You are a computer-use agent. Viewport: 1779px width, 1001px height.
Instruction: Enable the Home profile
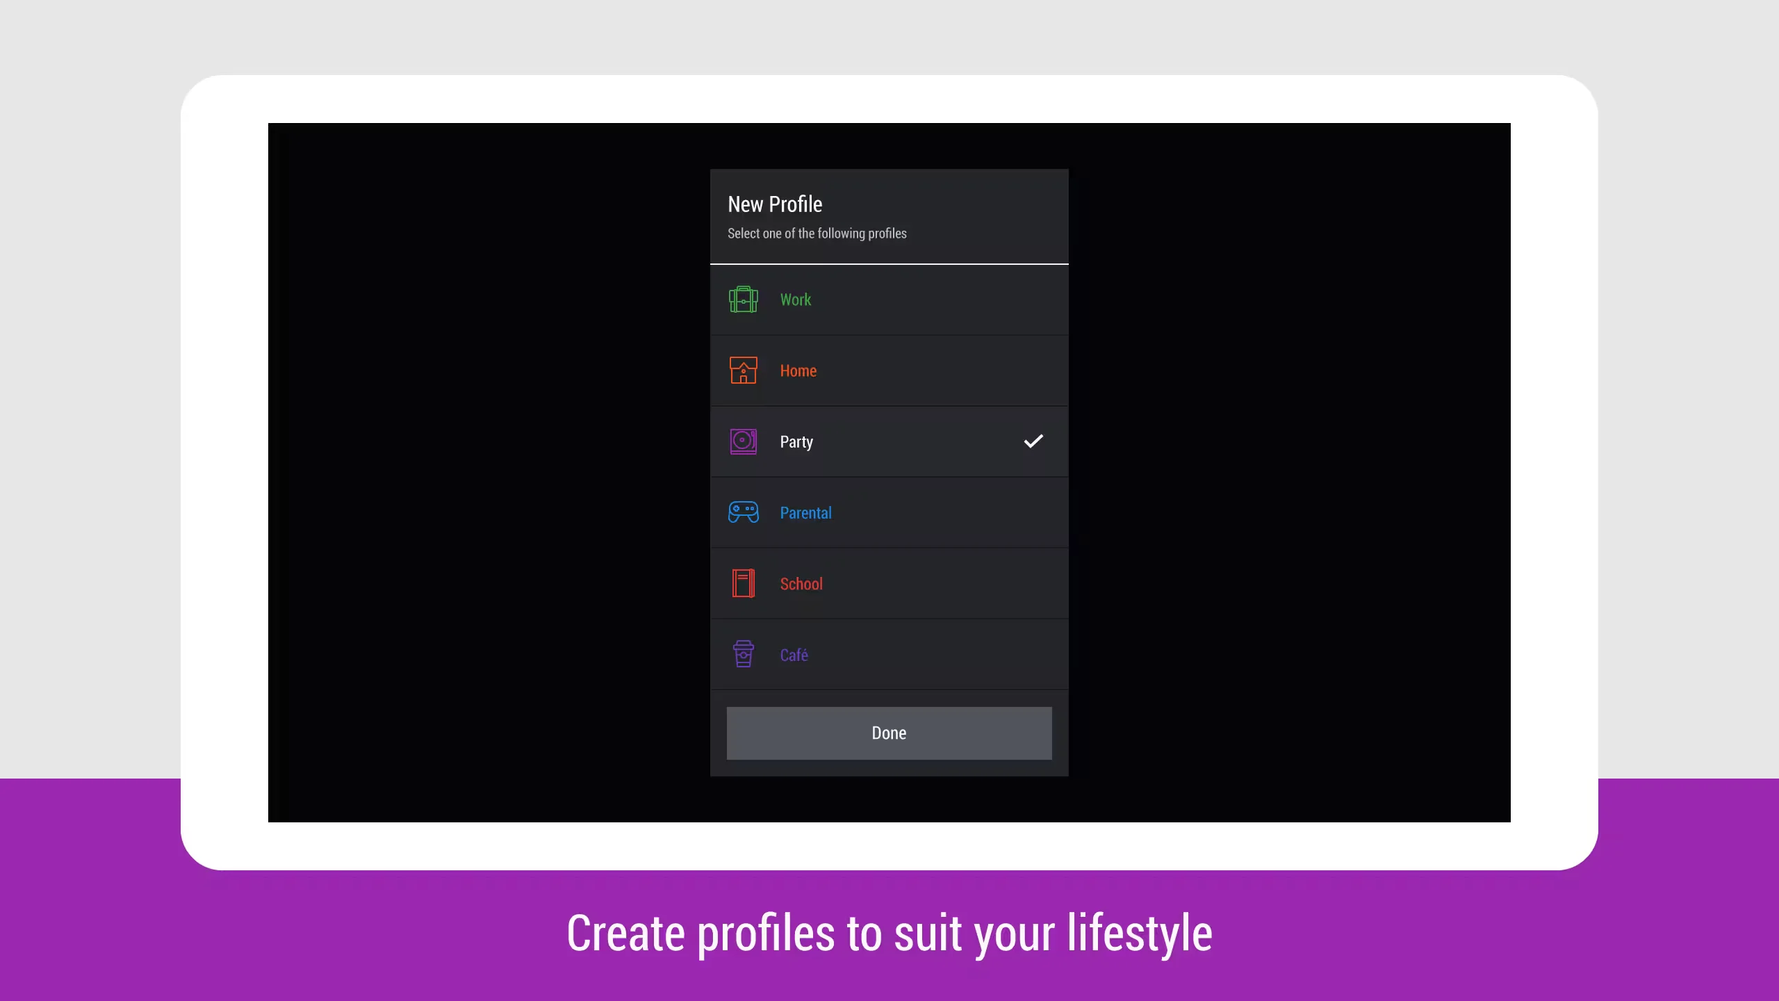coord(888,371)
